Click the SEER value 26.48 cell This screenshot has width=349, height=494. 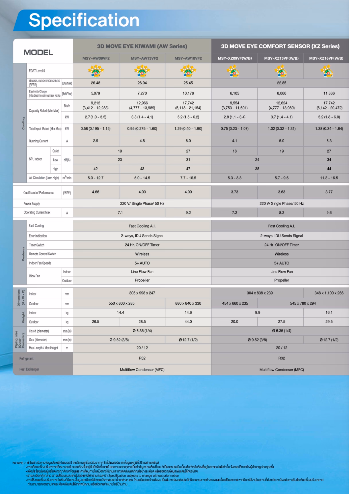96,83
